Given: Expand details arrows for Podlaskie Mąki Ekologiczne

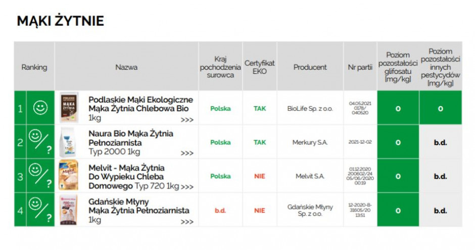Looking at the screenshot, I should click(187, 120).
